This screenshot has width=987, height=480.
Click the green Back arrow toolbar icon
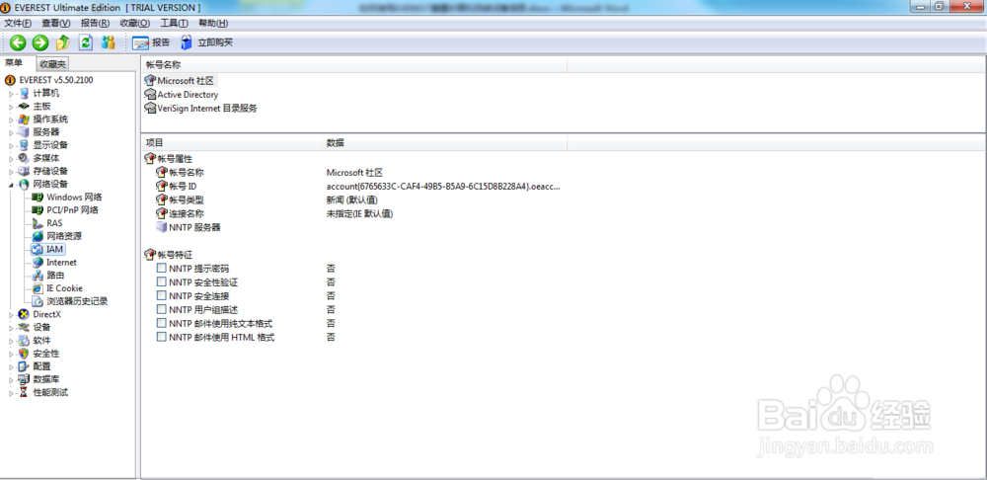[18, 42]
